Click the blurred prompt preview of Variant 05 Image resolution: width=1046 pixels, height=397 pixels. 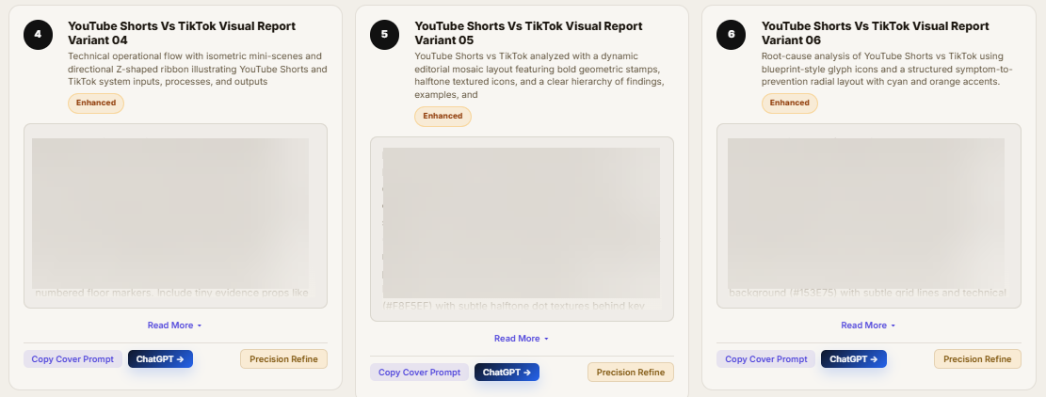point(522,230)
